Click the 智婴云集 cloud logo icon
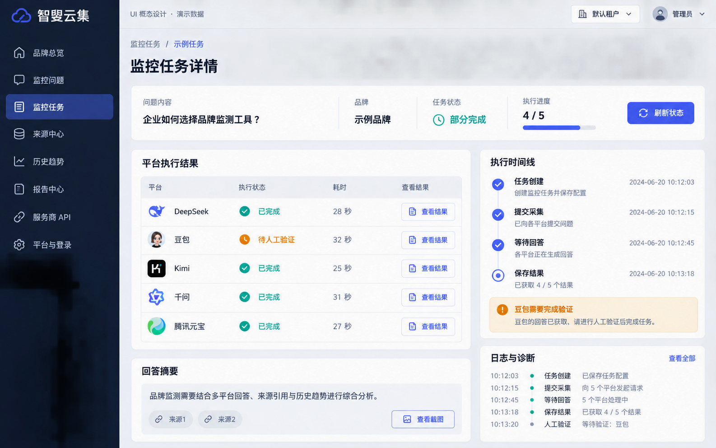The image size is (716, 448). [x=21, y=16]
